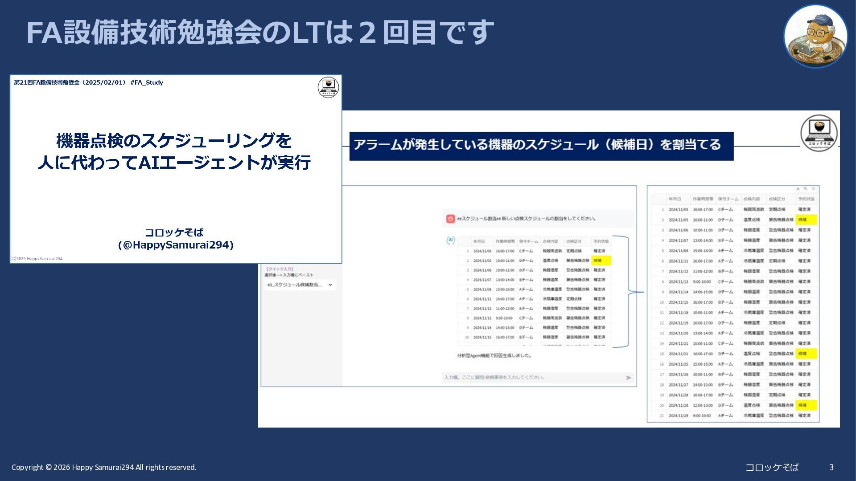Click yellow 候補 cell in row 15

click(x=806, y=354)
